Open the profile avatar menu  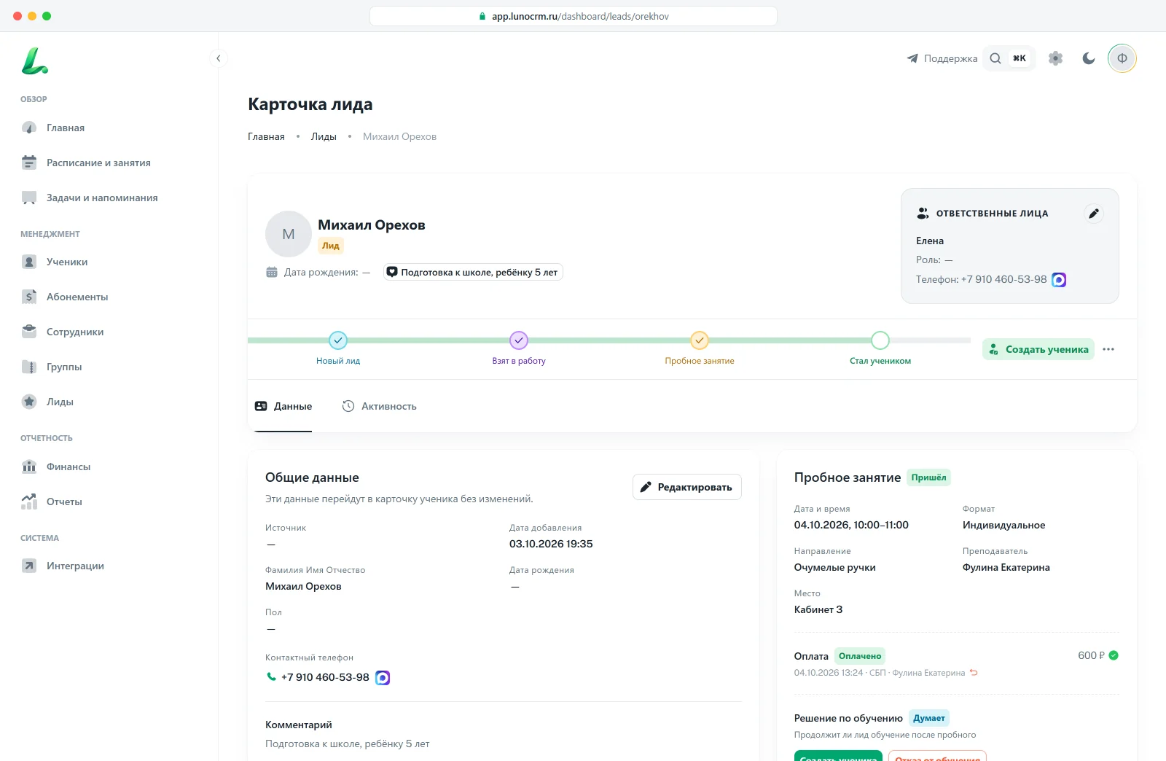[x=1122, y=58]
